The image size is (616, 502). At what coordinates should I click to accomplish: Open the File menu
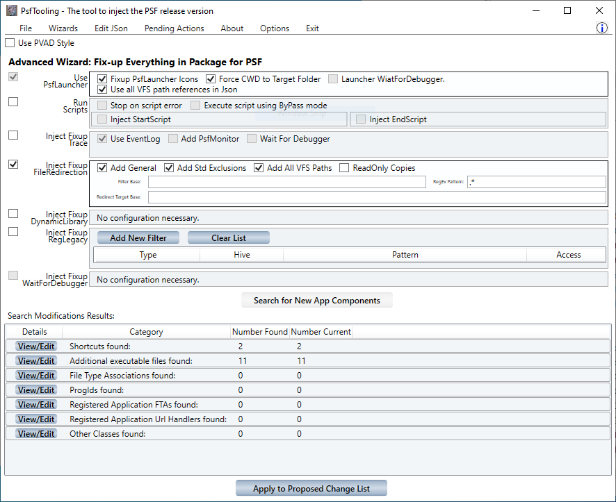[26, 28]
